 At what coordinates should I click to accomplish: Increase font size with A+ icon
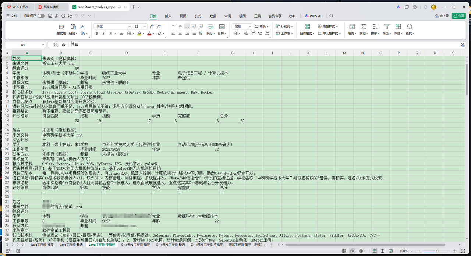(152, 27)
